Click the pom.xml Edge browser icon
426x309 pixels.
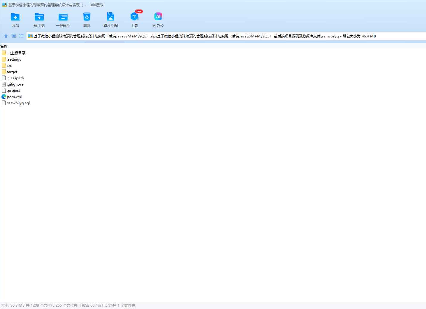tap(4, 97)
